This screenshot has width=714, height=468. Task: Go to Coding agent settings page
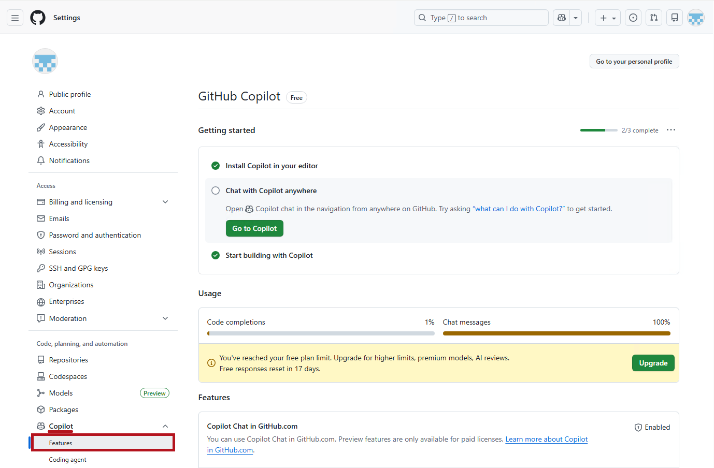pyautogui.click(x=68, y=460)
